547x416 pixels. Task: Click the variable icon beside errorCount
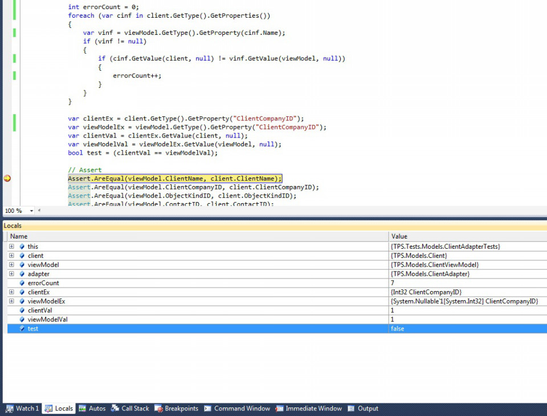coord(22,283)
